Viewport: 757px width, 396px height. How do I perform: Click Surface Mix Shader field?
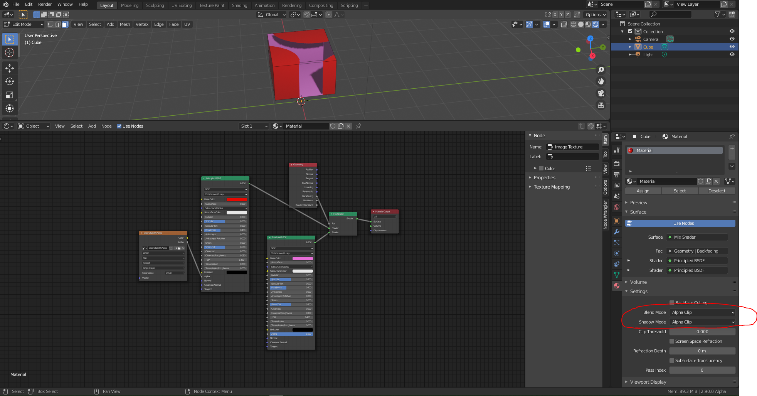698,237
